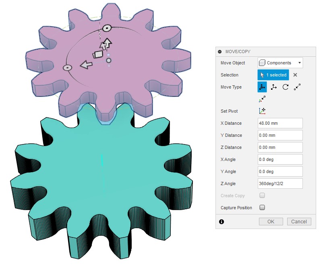Click the planar square manipulator on the gear
This screenshot has width=323, height=266.
pyautogui.click(x=97, y=55)
